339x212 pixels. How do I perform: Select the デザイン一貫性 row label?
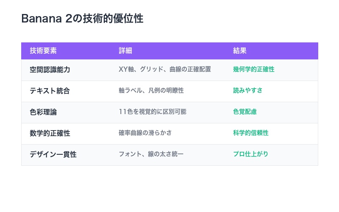pos(53,154)
